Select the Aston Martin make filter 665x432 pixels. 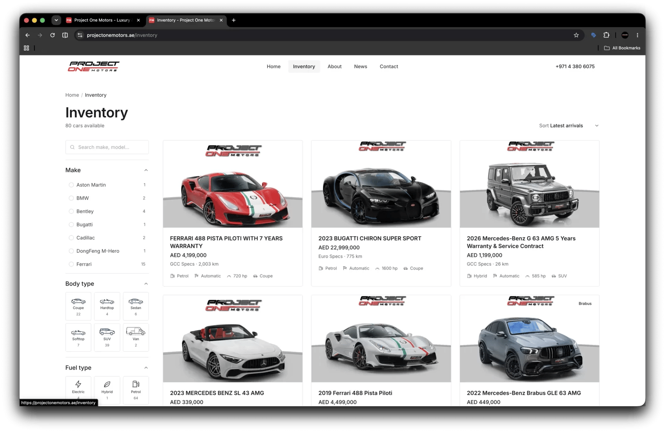tap(107, 185)
